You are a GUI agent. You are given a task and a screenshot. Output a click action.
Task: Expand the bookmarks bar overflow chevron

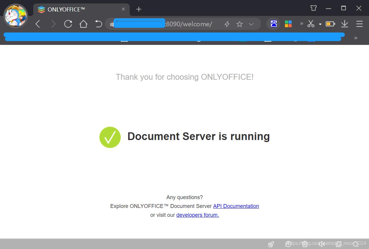click(x=356, y=38)
